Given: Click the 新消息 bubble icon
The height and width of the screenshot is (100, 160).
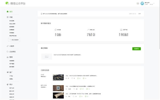Looking at the screenshot, I should point(56,30).
